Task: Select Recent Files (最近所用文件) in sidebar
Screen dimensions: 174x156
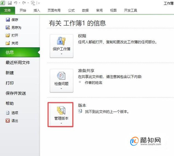Action: pos(18,63)
